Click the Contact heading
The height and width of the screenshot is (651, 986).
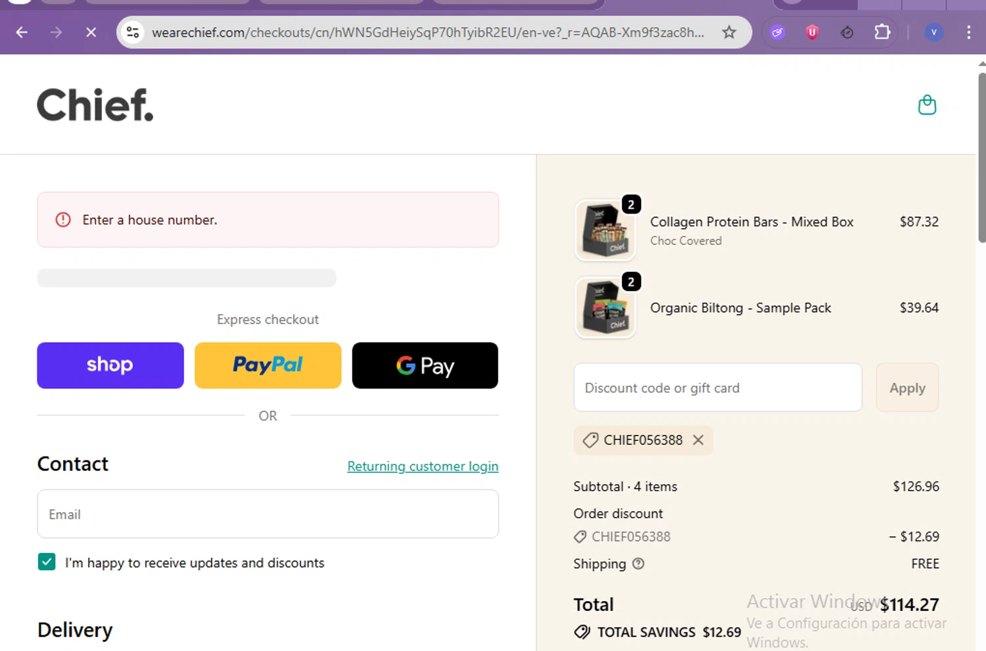click(72, 464)
